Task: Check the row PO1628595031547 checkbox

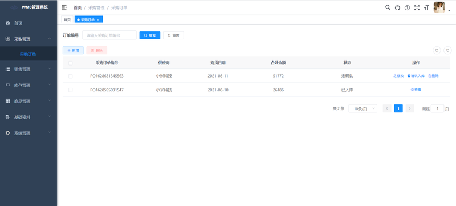Action: (x=70, y=90)
